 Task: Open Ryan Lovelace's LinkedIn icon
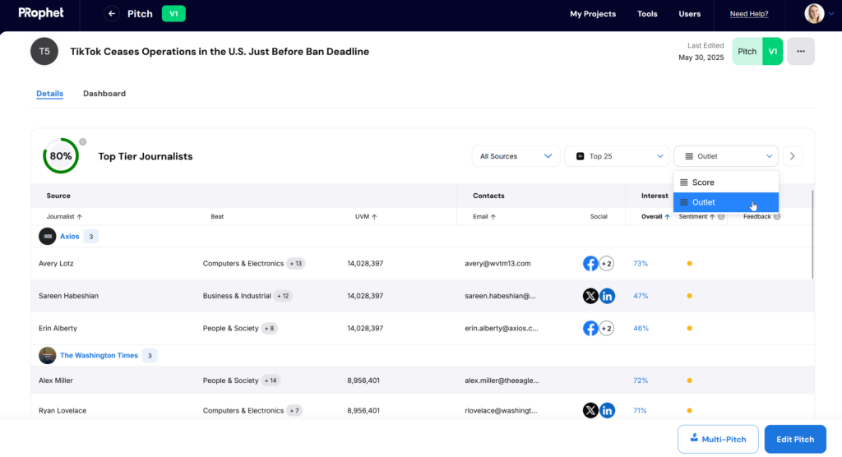[x=607, y=410]
